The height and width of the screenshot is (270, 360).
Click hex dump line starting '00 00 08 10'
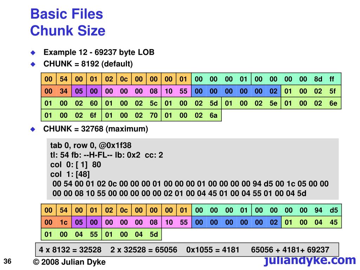pyautogui.click(x=179, y=193)
